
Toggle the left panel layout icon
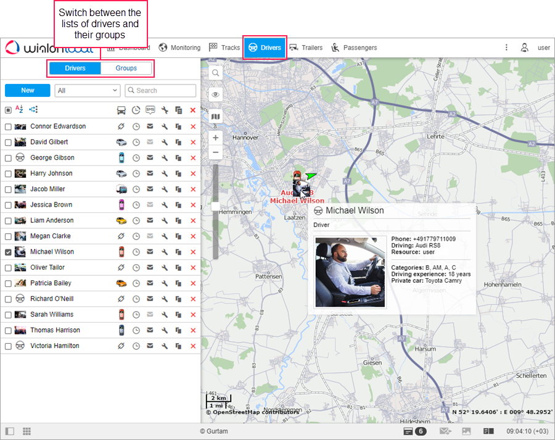(9, 431)
